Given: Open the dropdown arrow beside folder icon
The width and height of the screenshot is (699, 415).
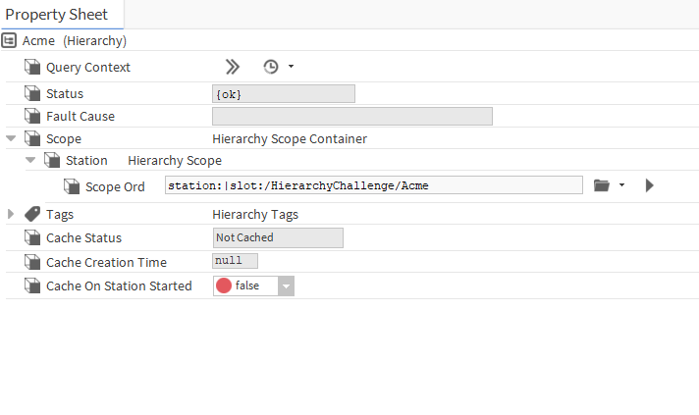Looking at the screenshot, I should 621,185.
